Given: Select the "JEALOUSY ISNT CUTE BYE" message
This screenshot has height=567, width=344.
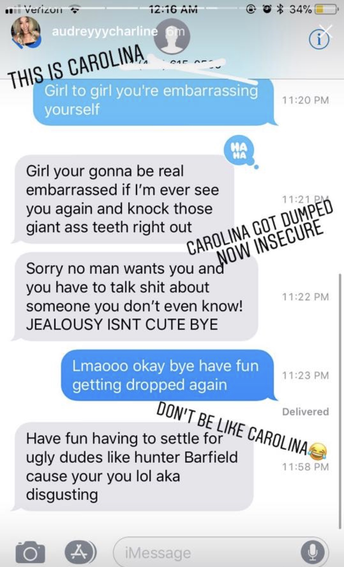Looking at the screenshot, I should (135, 297).
